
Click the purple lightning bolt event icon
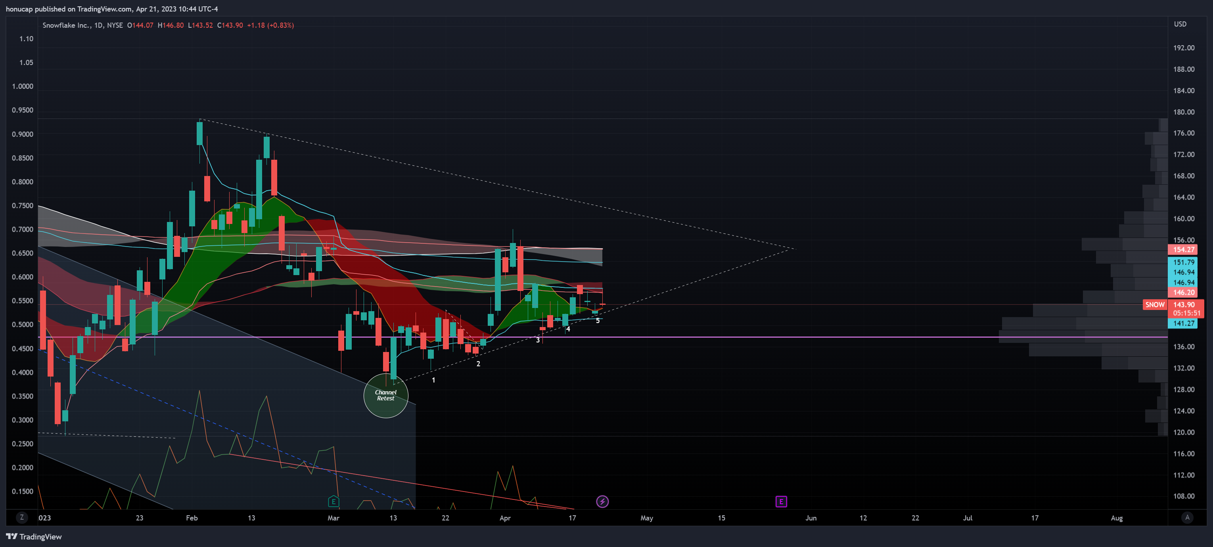tap(602, 501)
